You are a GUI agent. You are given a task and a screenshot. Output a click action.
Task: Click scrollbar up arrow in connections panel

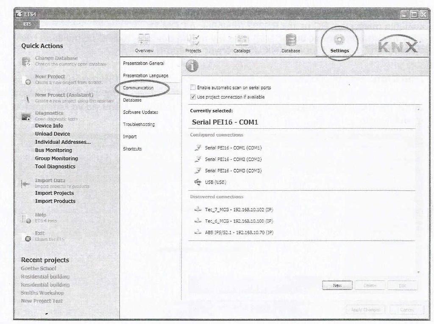point(418,110)
